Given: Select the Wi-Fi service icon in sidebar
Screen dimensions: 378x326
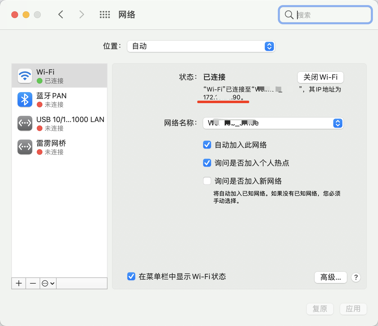Looking at the screenshot, I should pyautogui.click(x=25, y=76).
